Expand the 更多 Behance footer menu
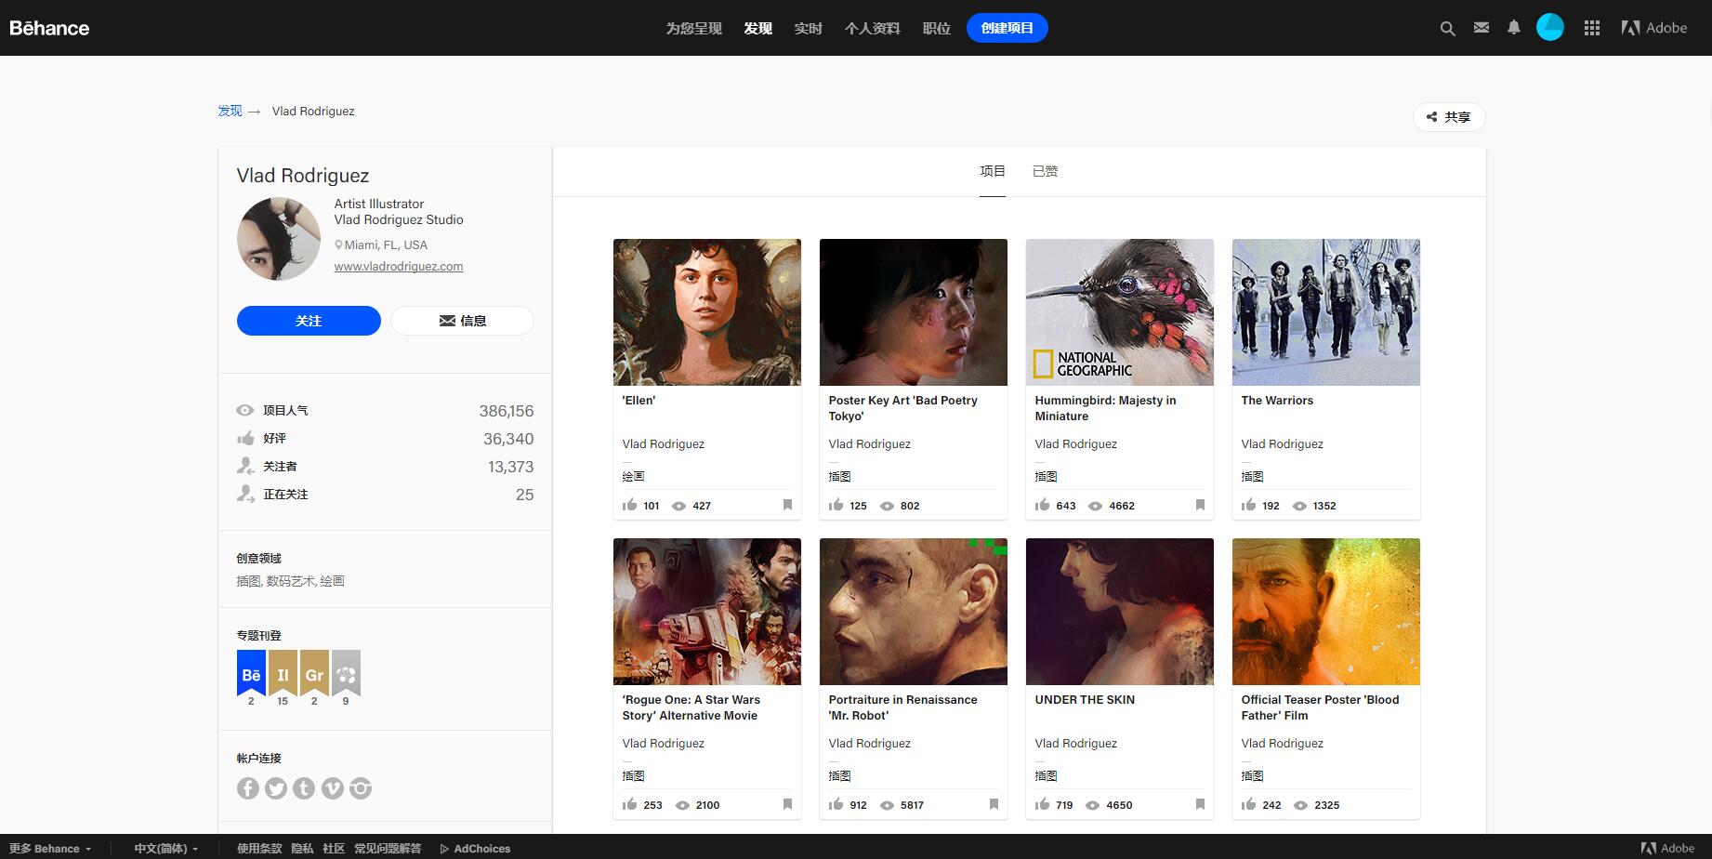This screenshot has height=859, width=1712. [50, 848]
